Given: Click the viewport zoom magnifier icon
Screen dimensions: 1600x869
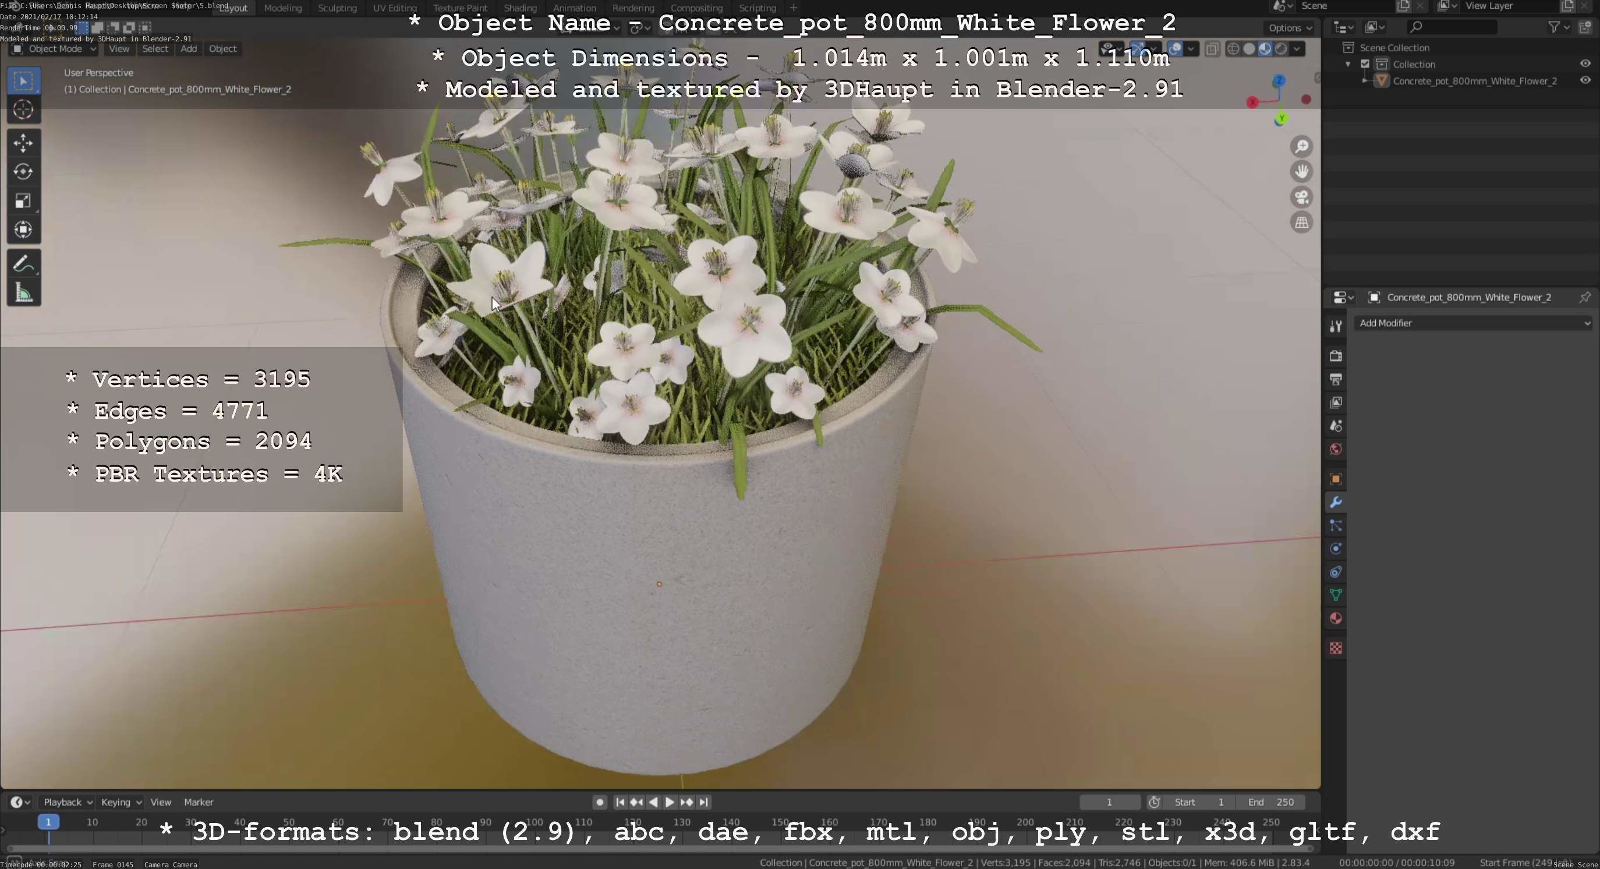Looking at the screenshot, I should [1301, 147].
